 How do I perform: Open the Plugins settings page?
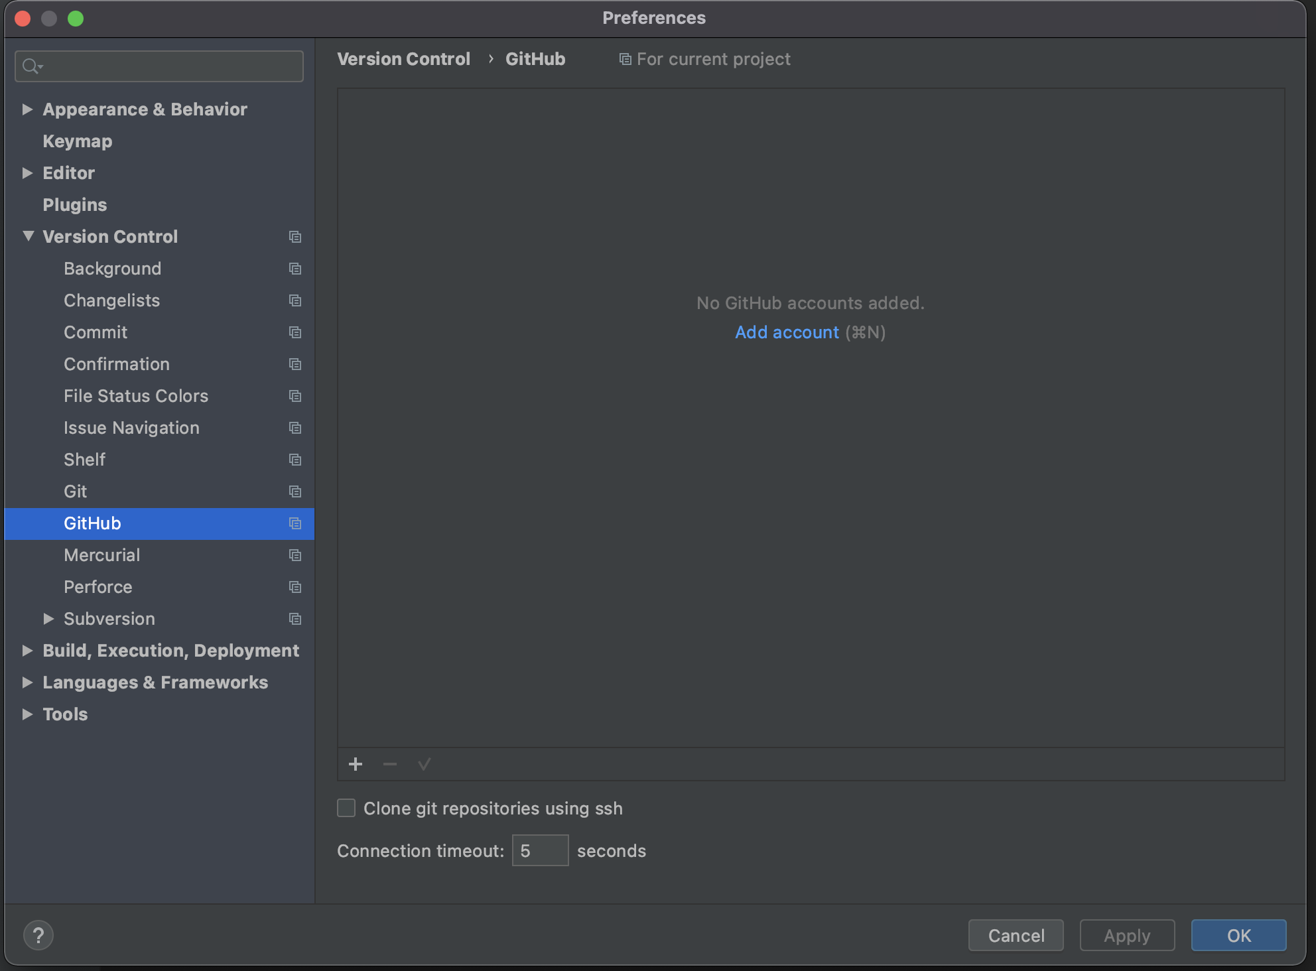[74, 205]
